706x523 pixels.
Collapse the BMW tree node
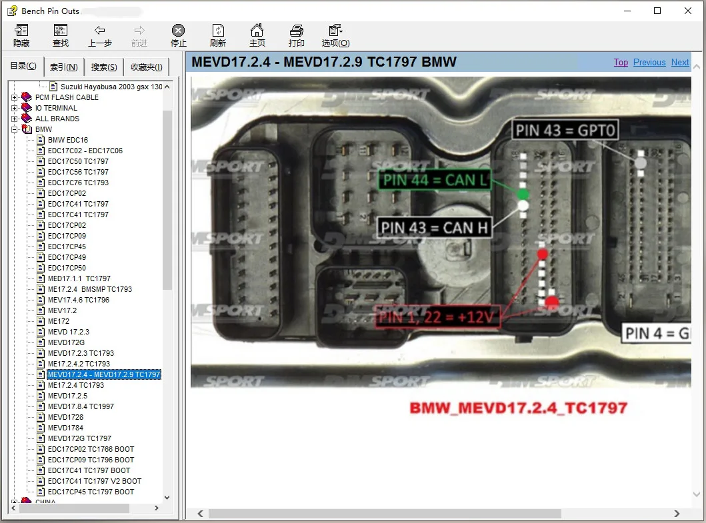coord(15,129)
